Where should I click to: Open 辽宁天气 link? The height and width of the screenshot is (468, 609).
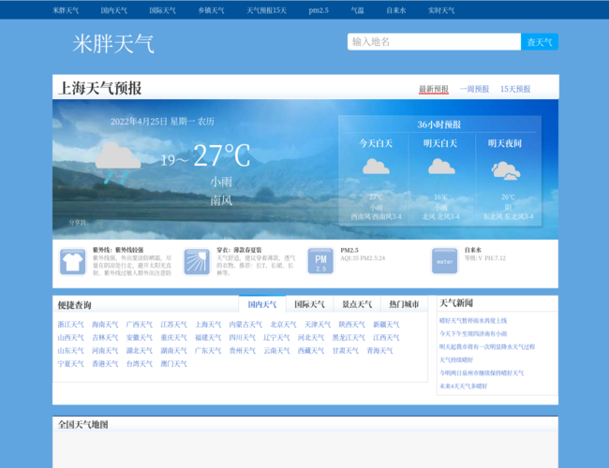coord(276,338)
